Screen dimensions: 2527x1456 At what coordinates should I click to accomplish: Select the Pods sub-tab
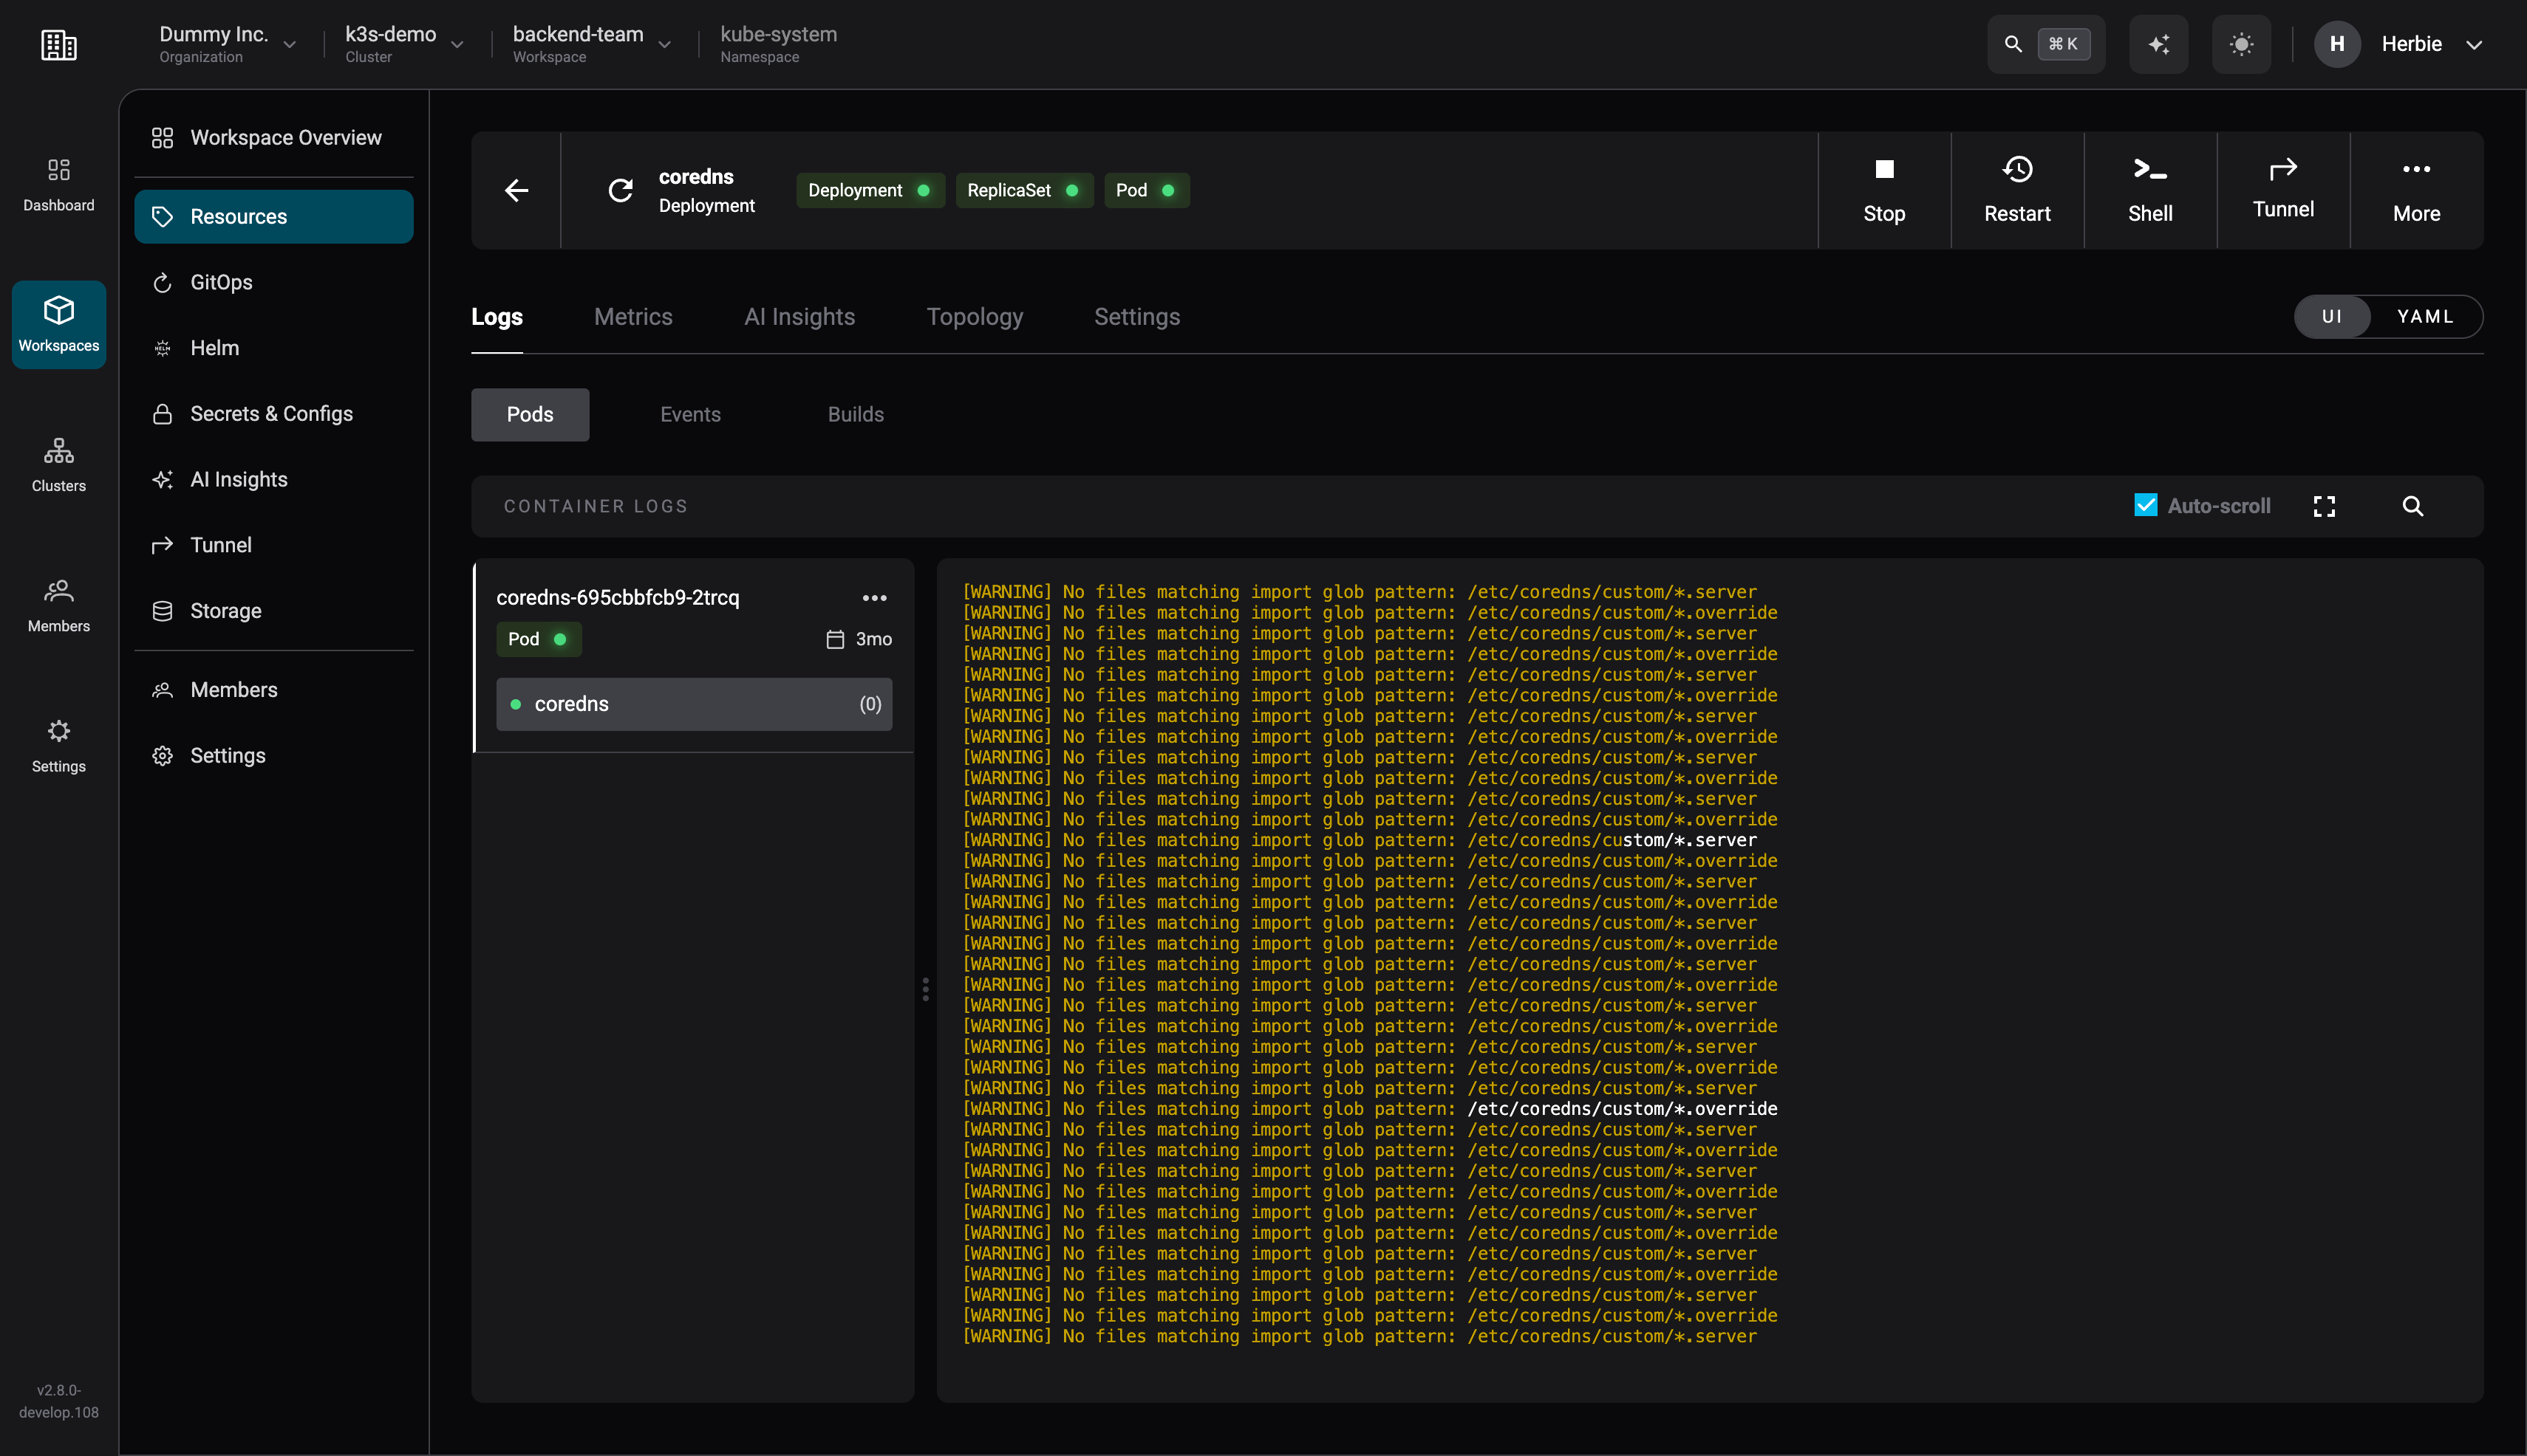click(530, 414)
